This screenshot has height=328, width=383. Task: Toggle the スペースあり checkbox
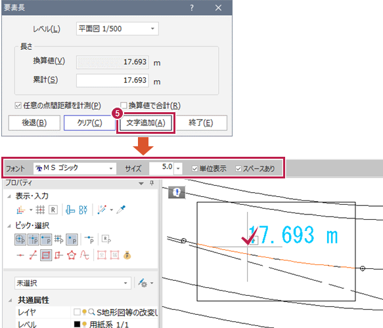pos(238,169)
